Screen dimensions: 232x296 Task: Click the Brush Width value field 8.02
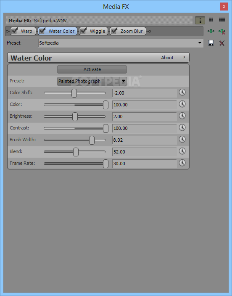[145, 140]
